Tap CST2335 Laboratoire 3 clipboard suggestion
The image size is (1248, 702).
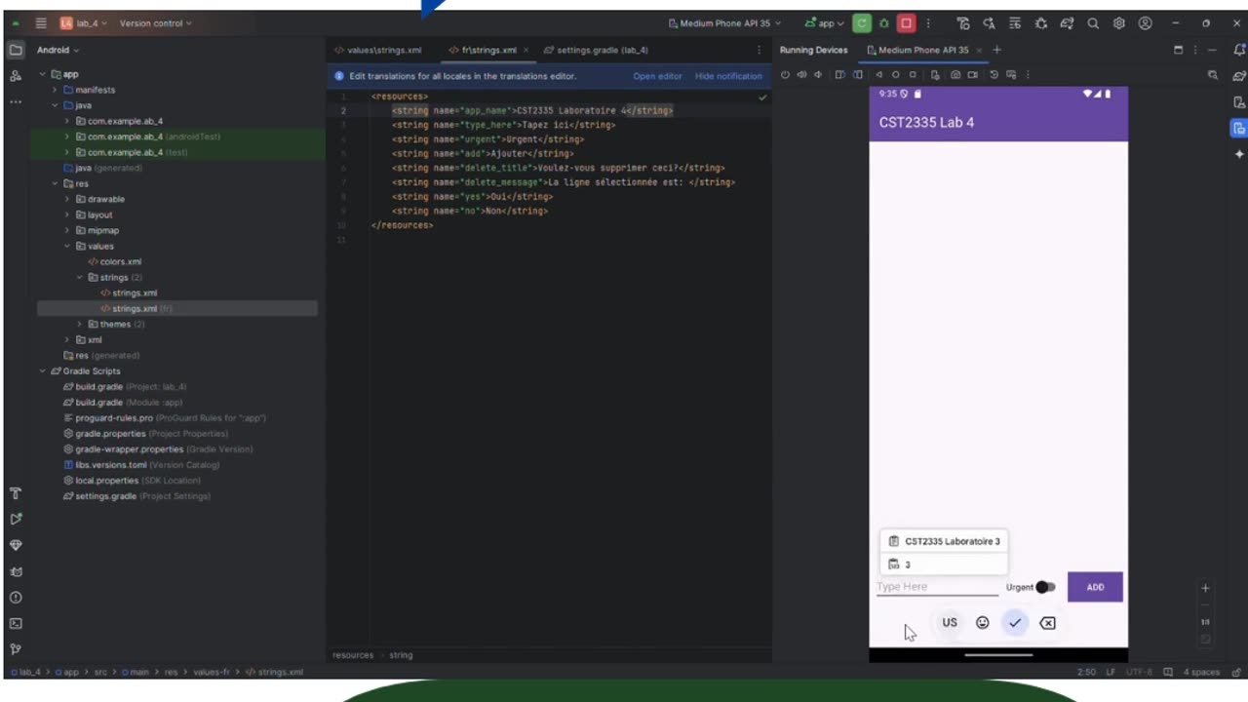pos(944,541)
